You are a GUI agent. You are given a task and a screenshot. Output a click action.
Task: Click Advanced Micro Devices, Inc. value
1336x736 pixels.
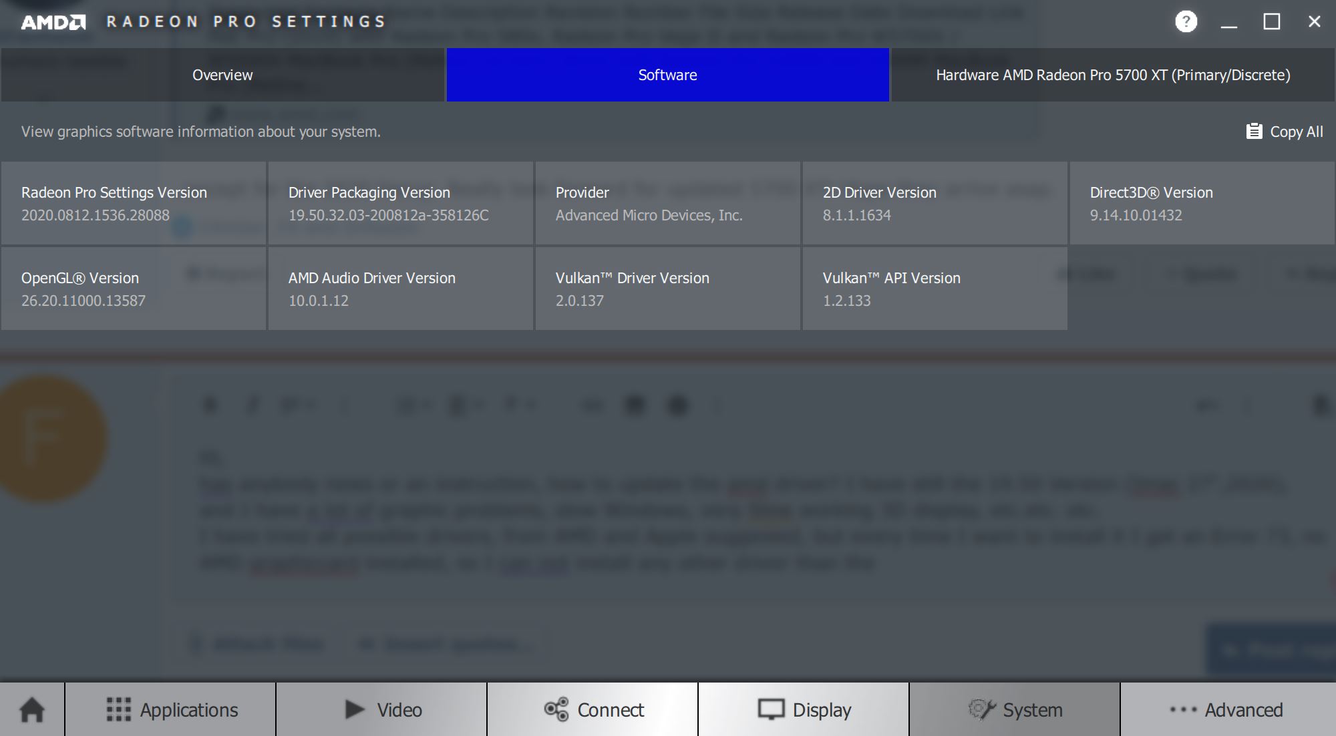click(x=649, y=215)
